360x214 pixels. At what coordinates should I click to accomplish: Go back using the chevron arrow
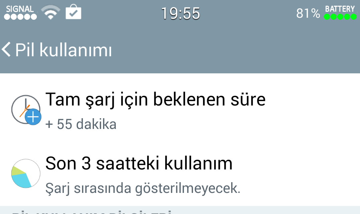6,50
